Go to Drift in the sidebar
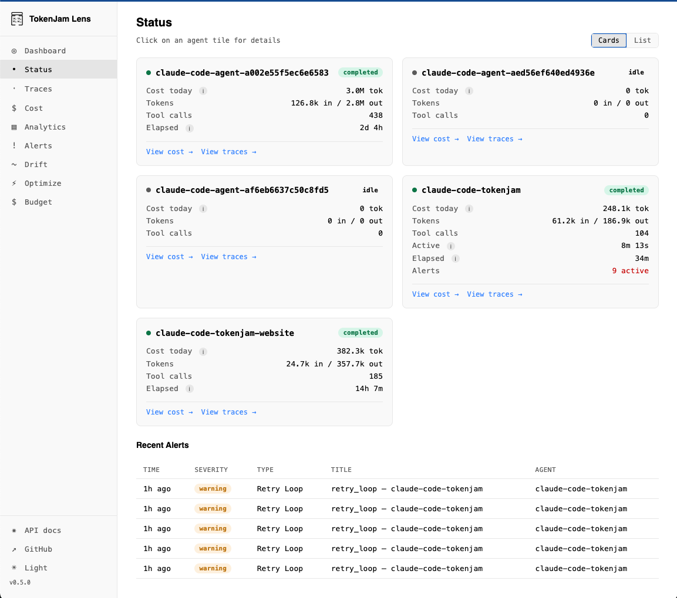Viewport: 677px width, 598px height. tap(58, 164)
